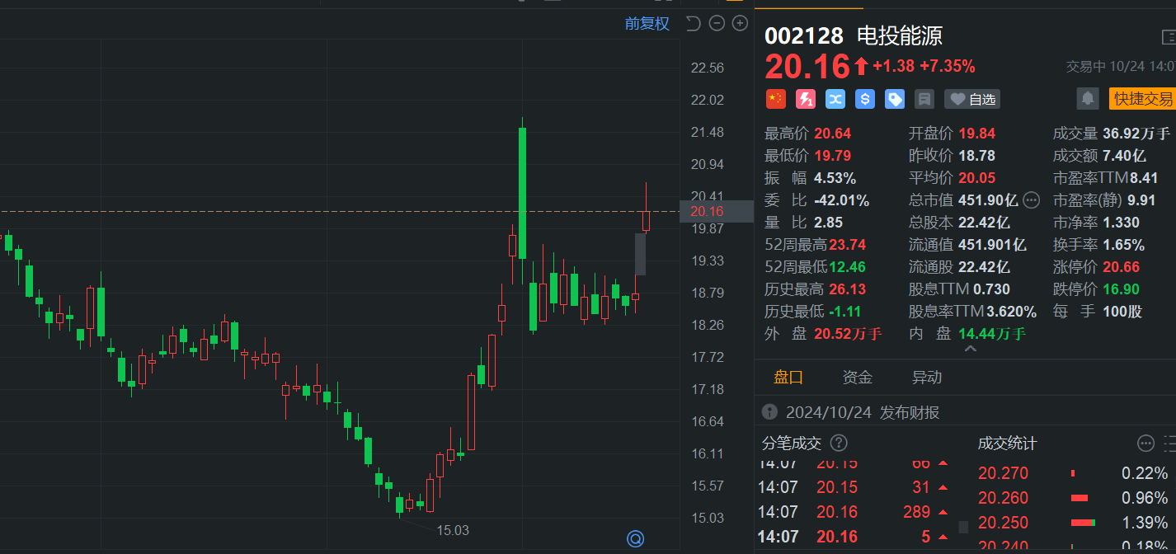Click the blue shuffle arrows icon
This screenshot has width=1176, height=554.
point(835,100)
